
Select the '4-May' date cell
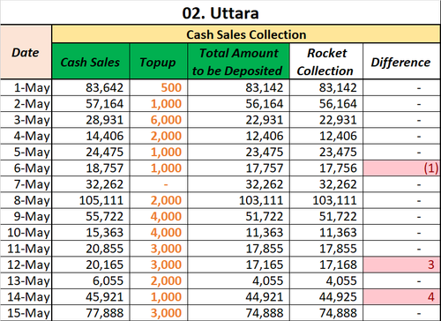click(26, 136)
